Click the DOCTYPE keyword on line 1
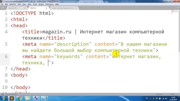180x101 pixels. [26, 13]
